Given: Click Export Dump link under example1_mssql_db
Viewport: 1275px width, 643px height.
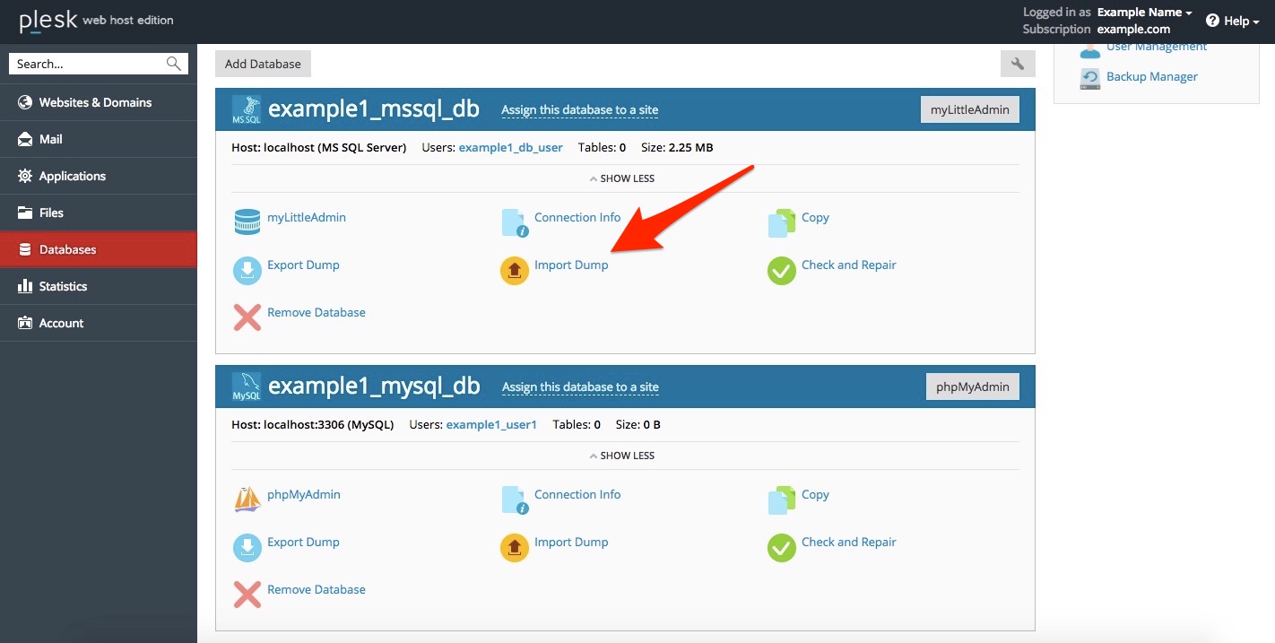Looking at the screenshot, I should pyautogui.click(x=303, y=265).
